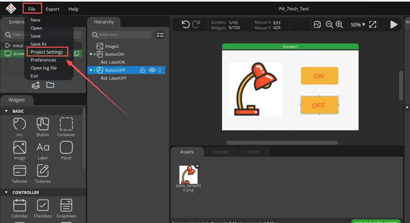Collapse the BASIC widgets section
410x223 pixels.
click(6, 111)
